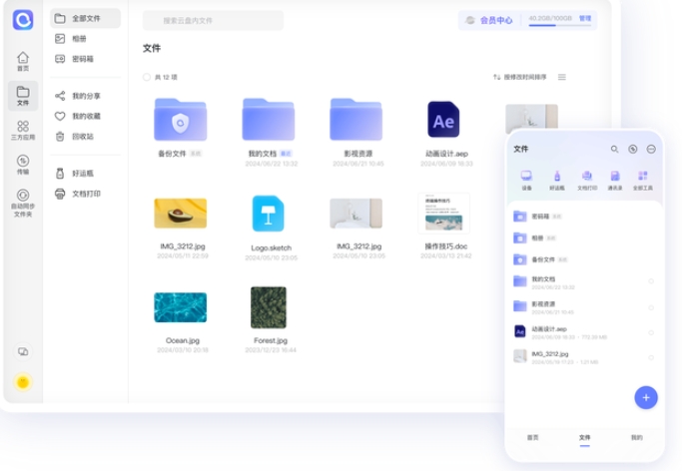Select the Ocean.jpg thumbnail

(181, 307)
